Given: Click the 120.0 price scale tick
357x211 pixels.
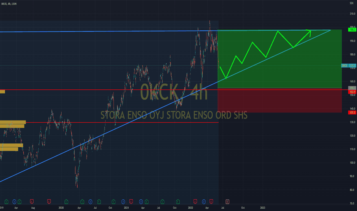Looking at the screenshot, I should [x=352, y=136].
